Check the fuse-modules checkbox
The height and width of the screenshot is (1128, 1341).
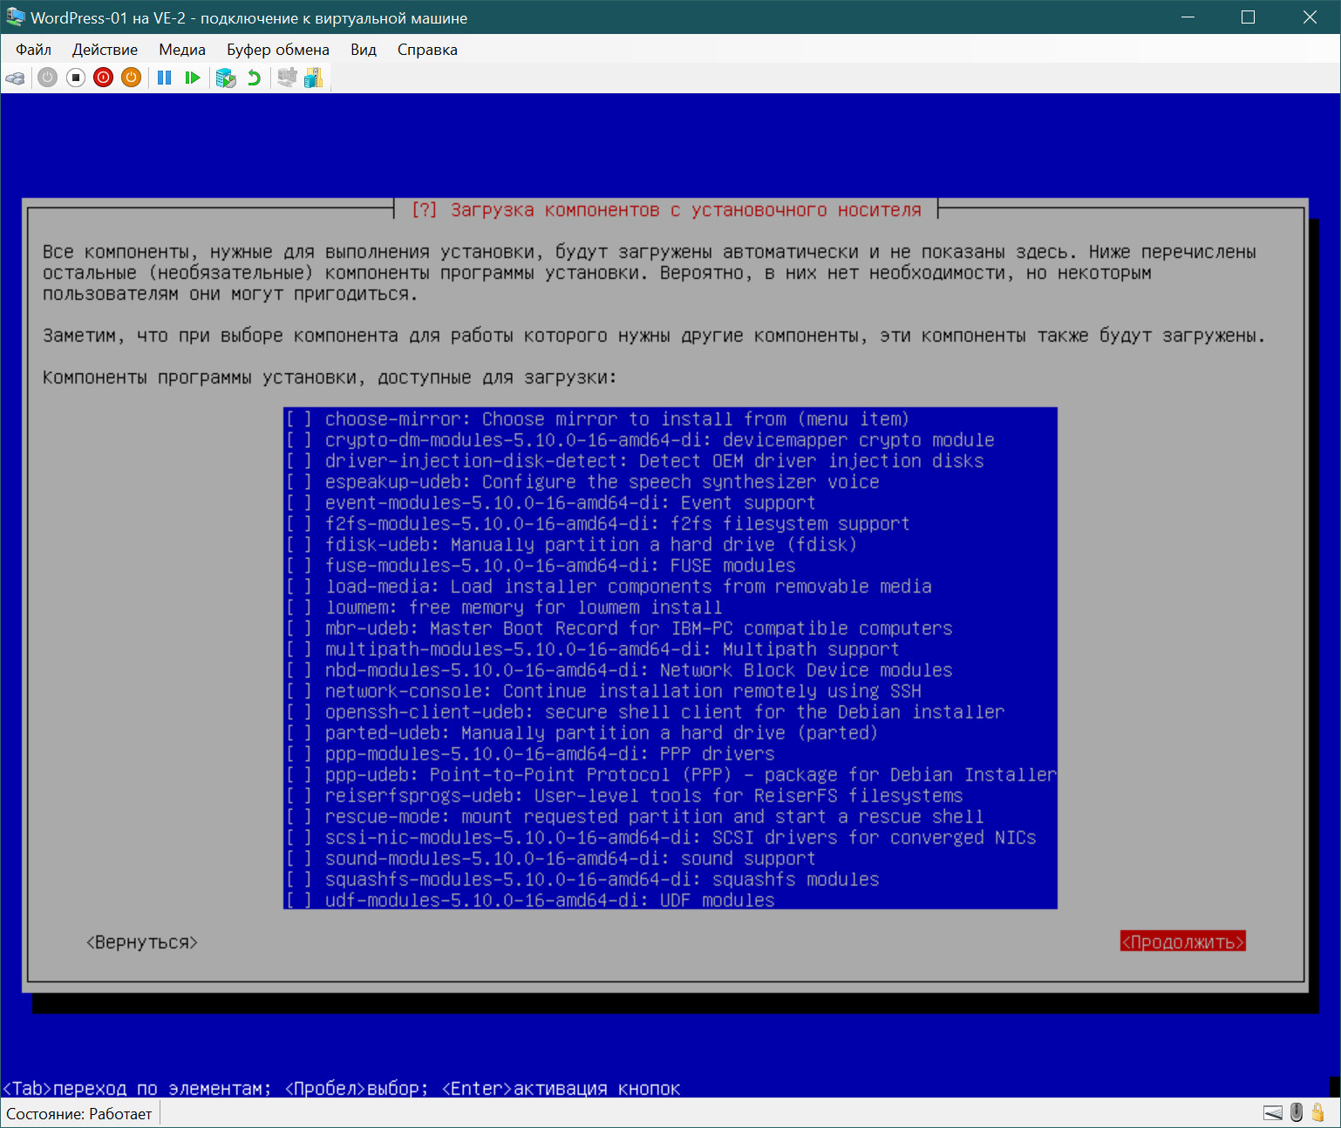click(299, 566)
